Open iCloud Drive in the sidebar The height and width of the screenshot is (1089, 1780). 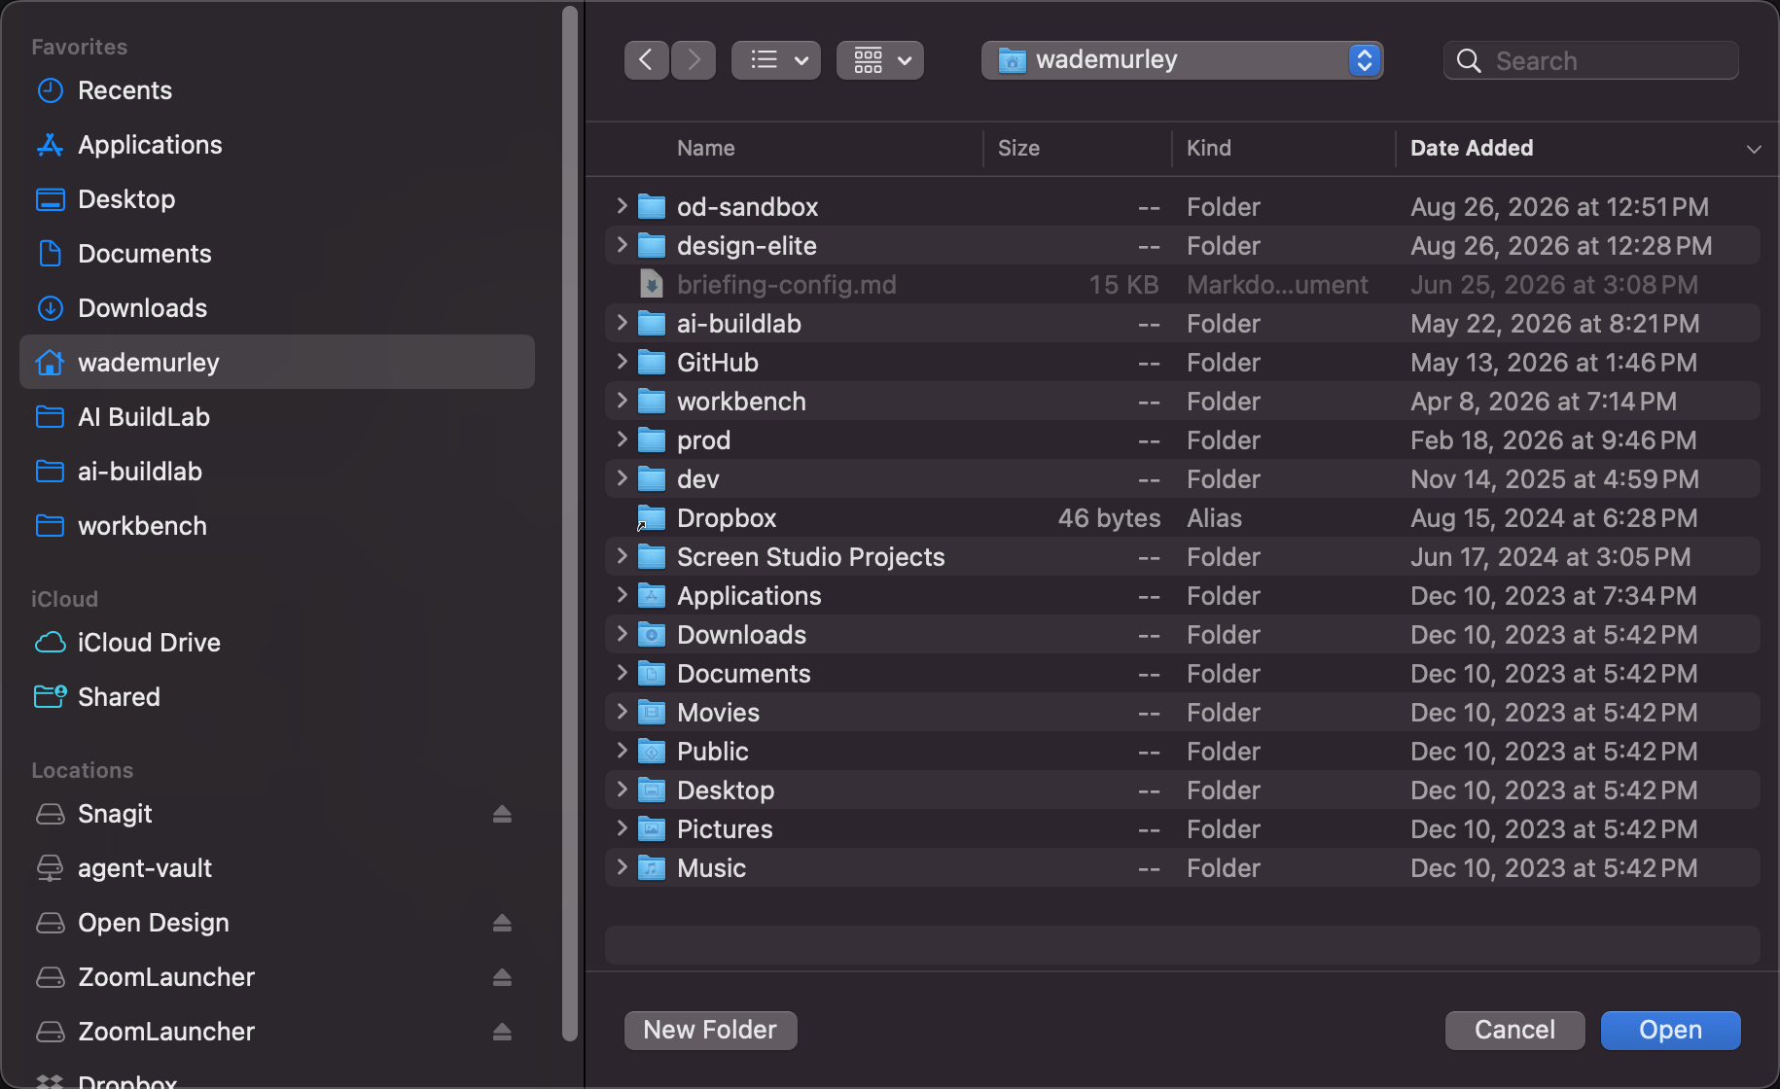click(277, 643)
